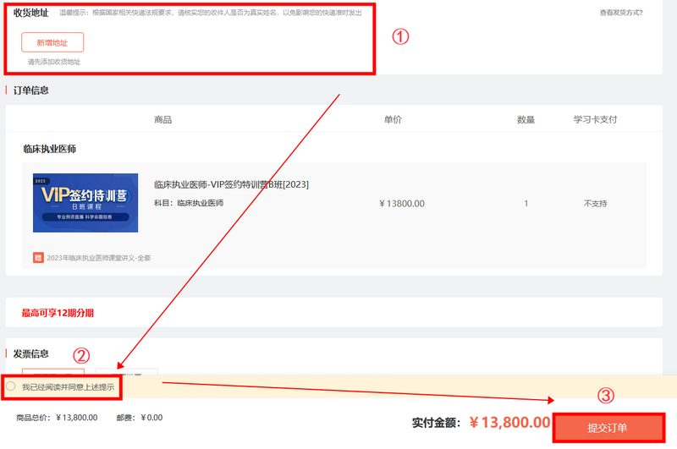
Task: Click the 单价 column header
Action: pyautogui.click(x=393, y=119)
